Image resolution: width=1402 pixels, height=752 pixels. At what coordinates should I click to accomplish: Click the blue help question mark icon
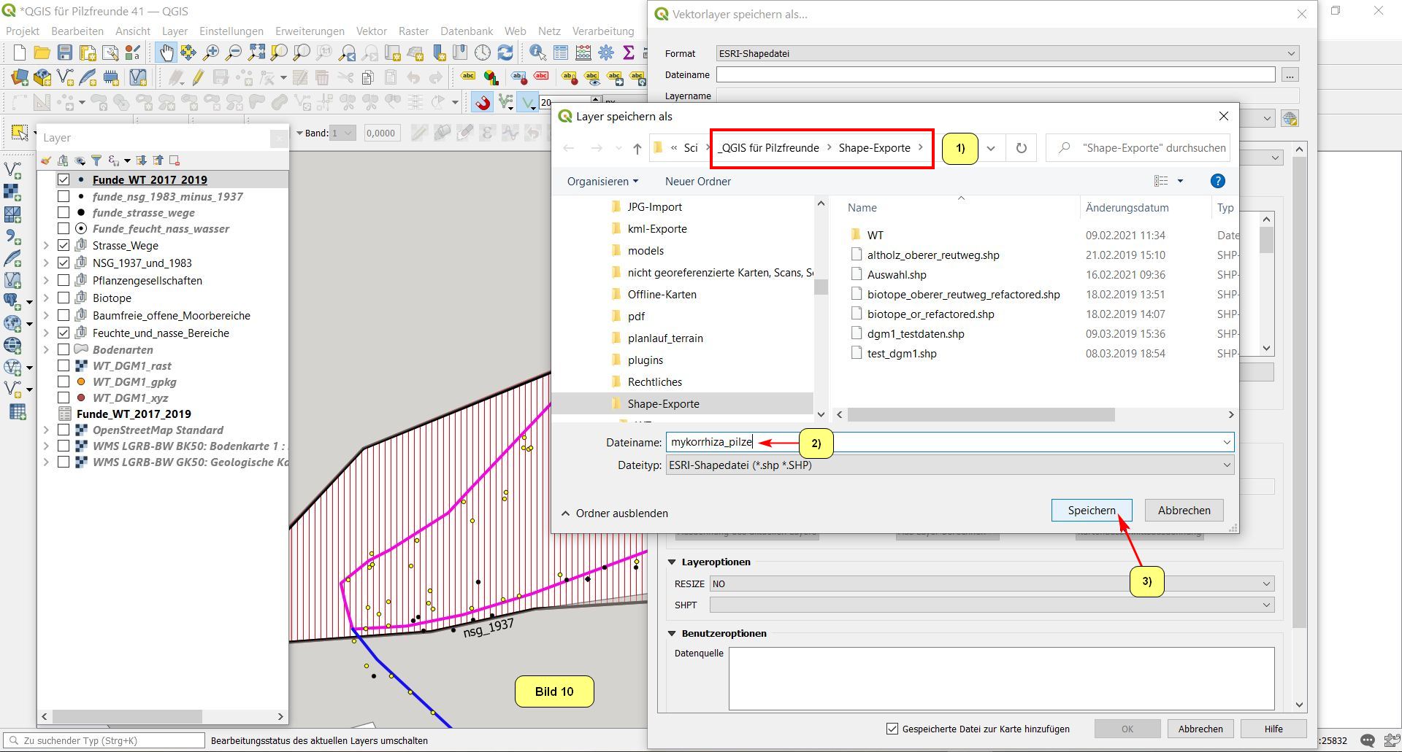click(x=1217, y=181)
